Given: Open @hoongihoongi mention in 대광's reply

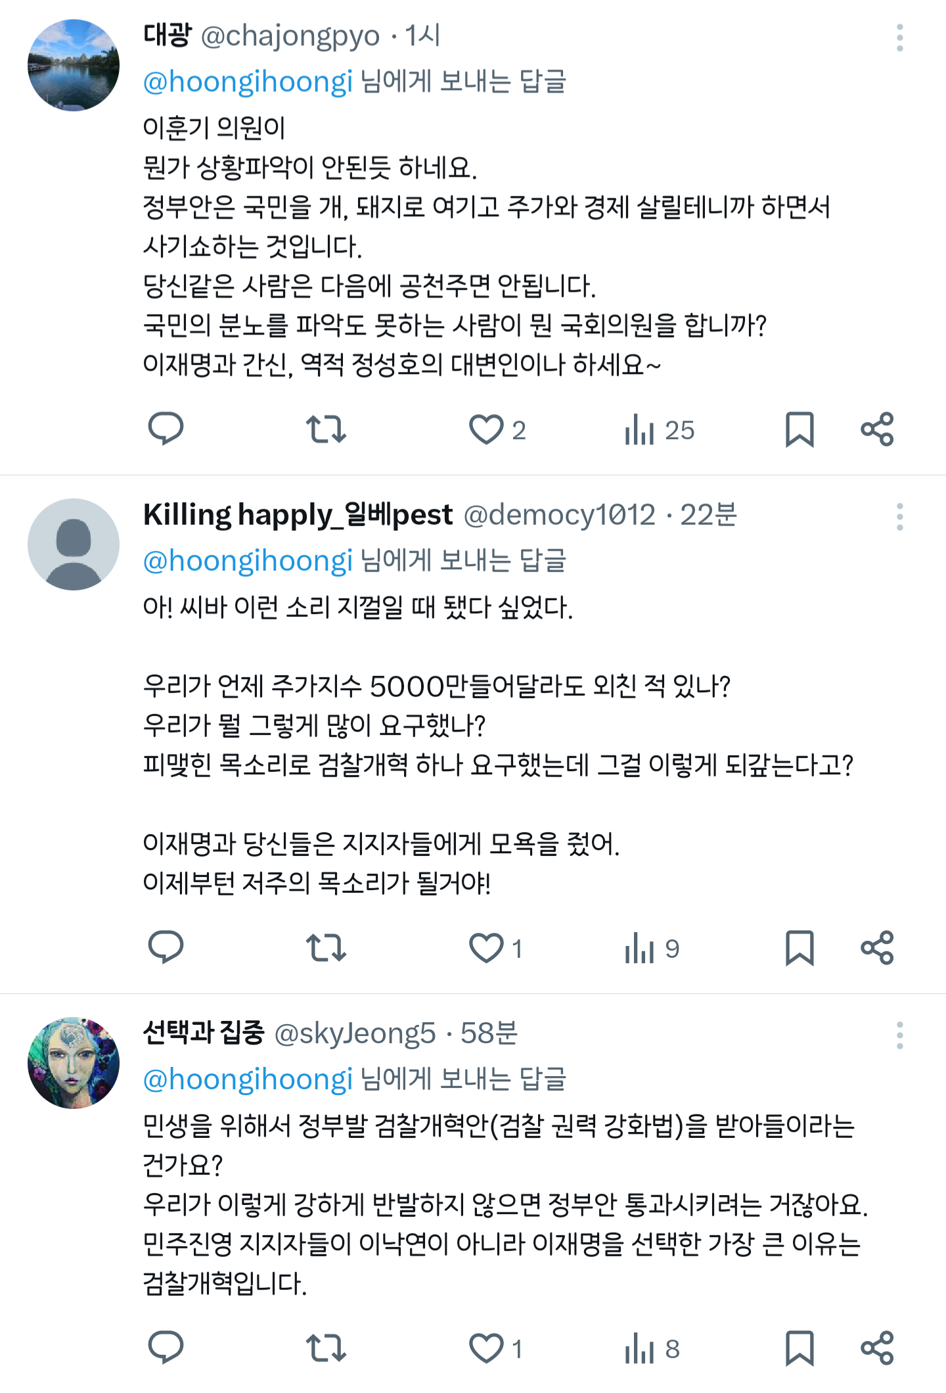Looking at the screenshot, I should (248, 82).
